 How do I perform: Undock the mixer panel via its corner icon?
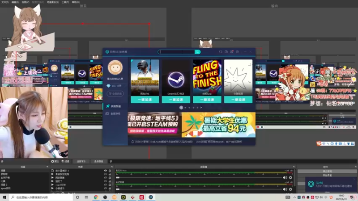(x=294, y=167)
